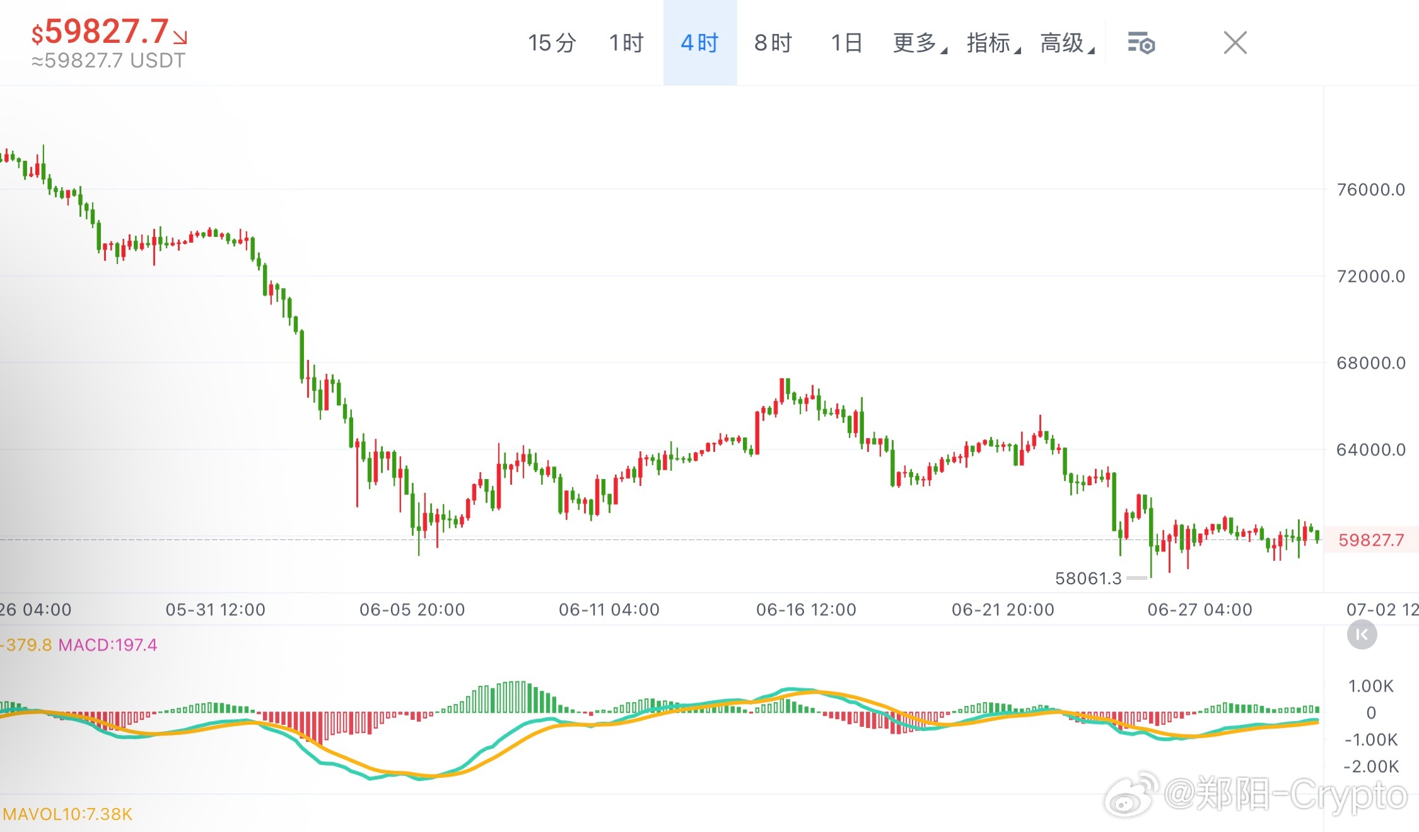The image size is (1419, 832).
Task: Open the 高级 advanced dropdown
Action: [x=1067, y=43]
